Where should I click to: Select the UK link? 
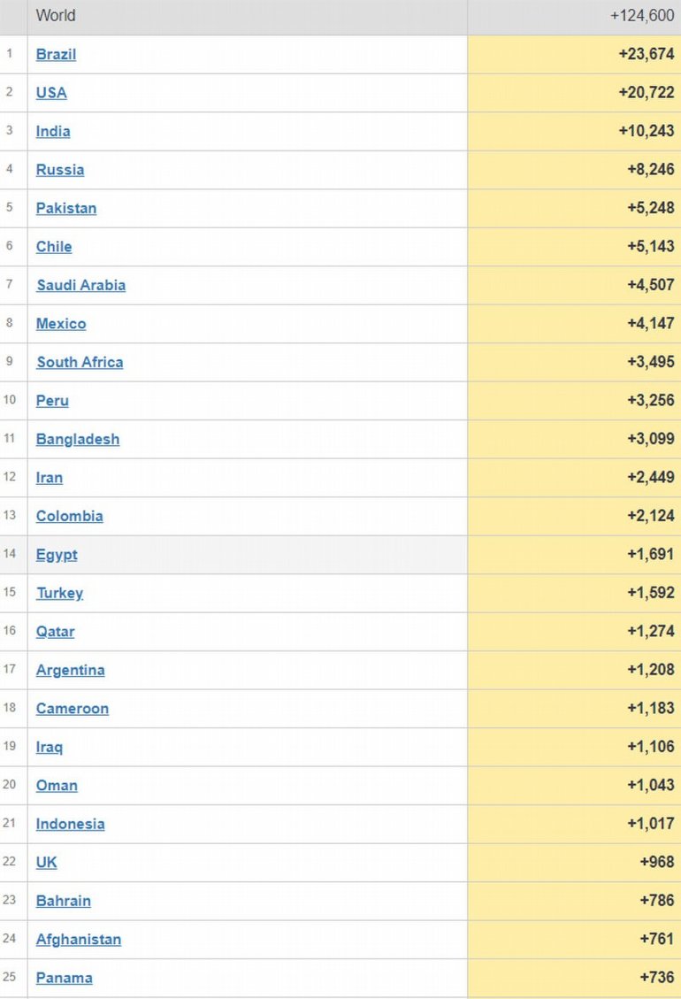coord(46,863)
